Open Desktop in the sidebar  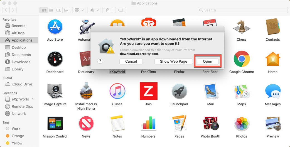19,47
